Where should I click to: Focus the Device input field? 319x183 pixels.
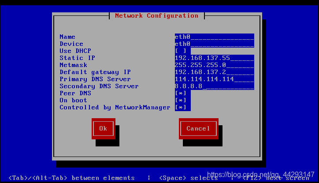215,44
